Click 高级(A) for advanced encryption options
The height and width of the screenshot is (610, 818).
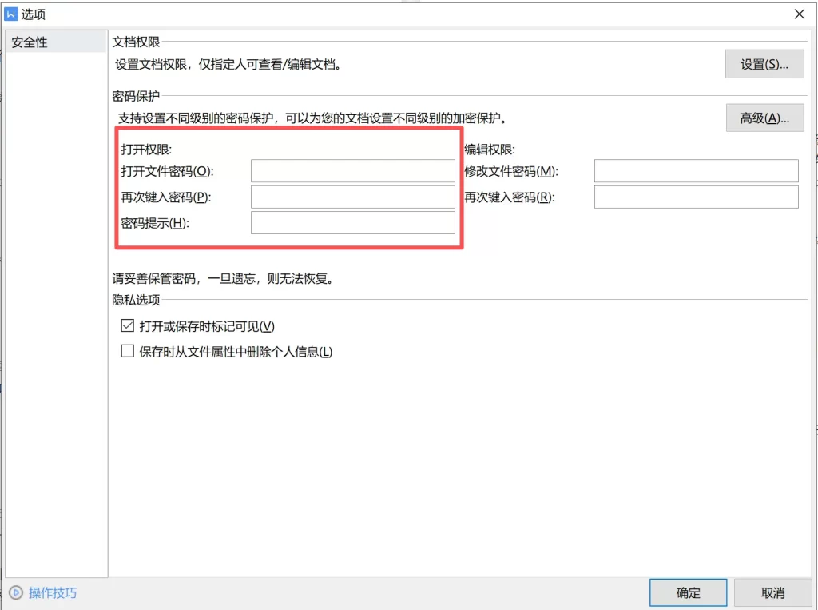[x=764, y=117]
